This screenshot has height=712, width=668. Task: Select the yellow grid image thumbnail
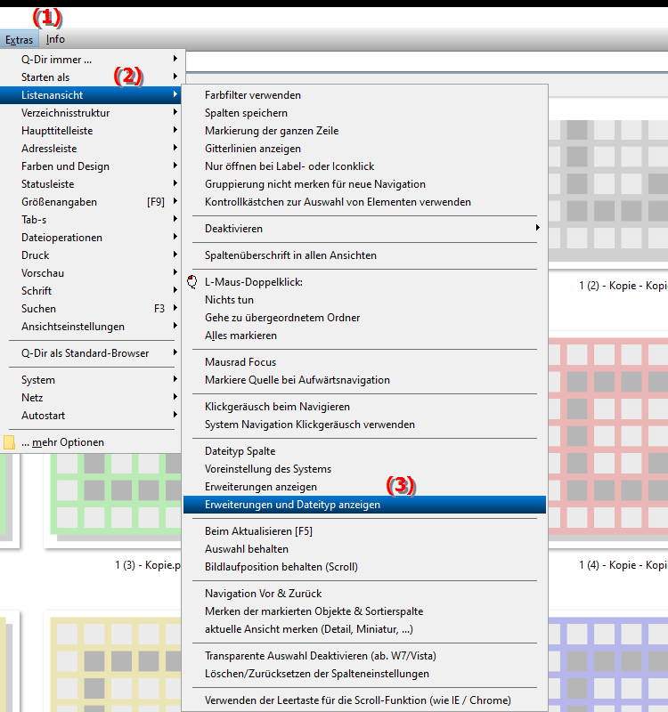[116, 664]
